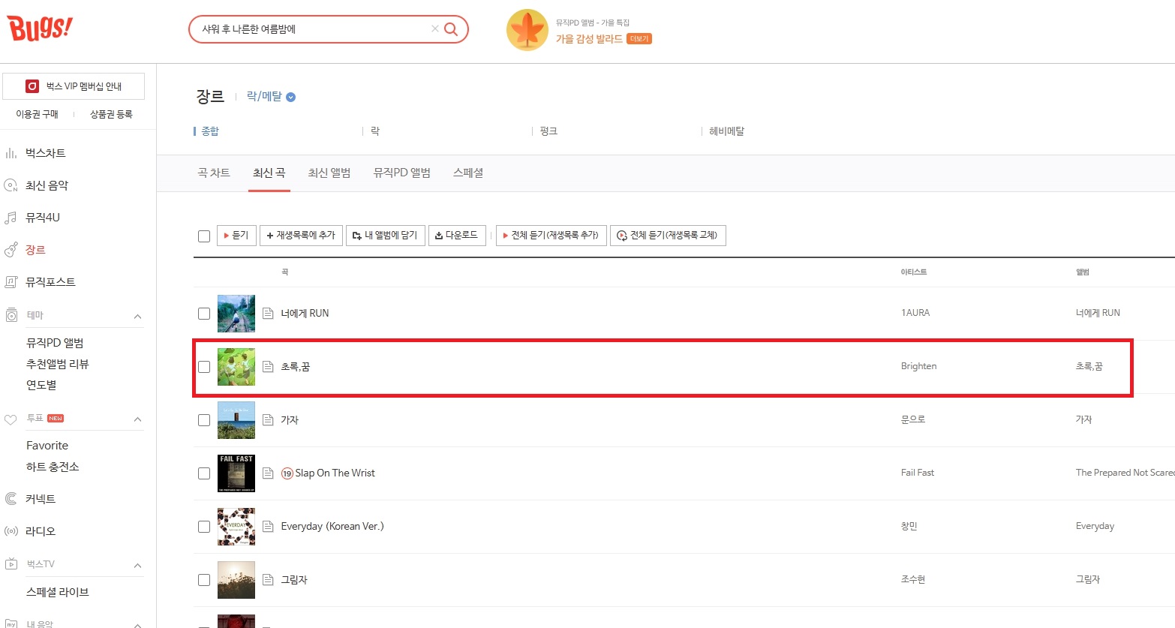The height and width of the screenshot is (628, 1175).
Task: Click the lyrics icon for 초록,꿈
Action: pos(268,367)
